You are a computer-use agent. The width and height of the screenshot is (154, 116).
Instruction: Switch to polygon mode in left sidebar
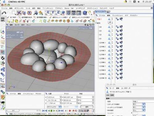(x=3, y=52)
